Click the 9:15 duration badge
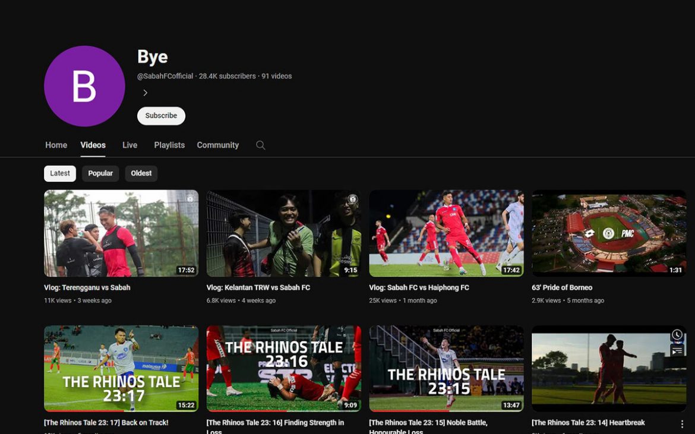This screenshot has height=434, width=695. [x=350, y=270]
